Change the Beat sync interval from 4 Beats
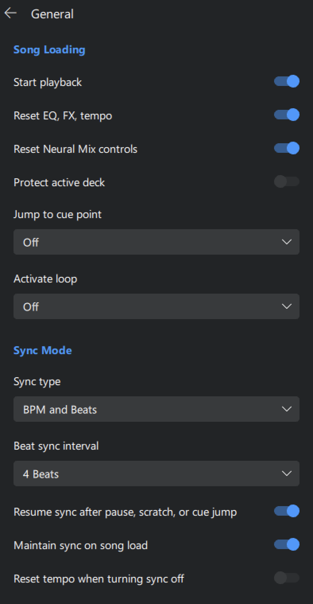This screenshot has height=604, width=313. (x=156, y=473)
